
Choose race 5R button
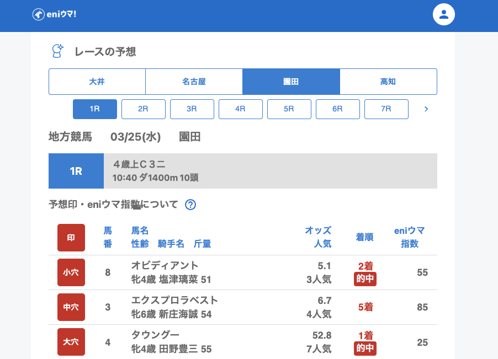tap(289, 109)
